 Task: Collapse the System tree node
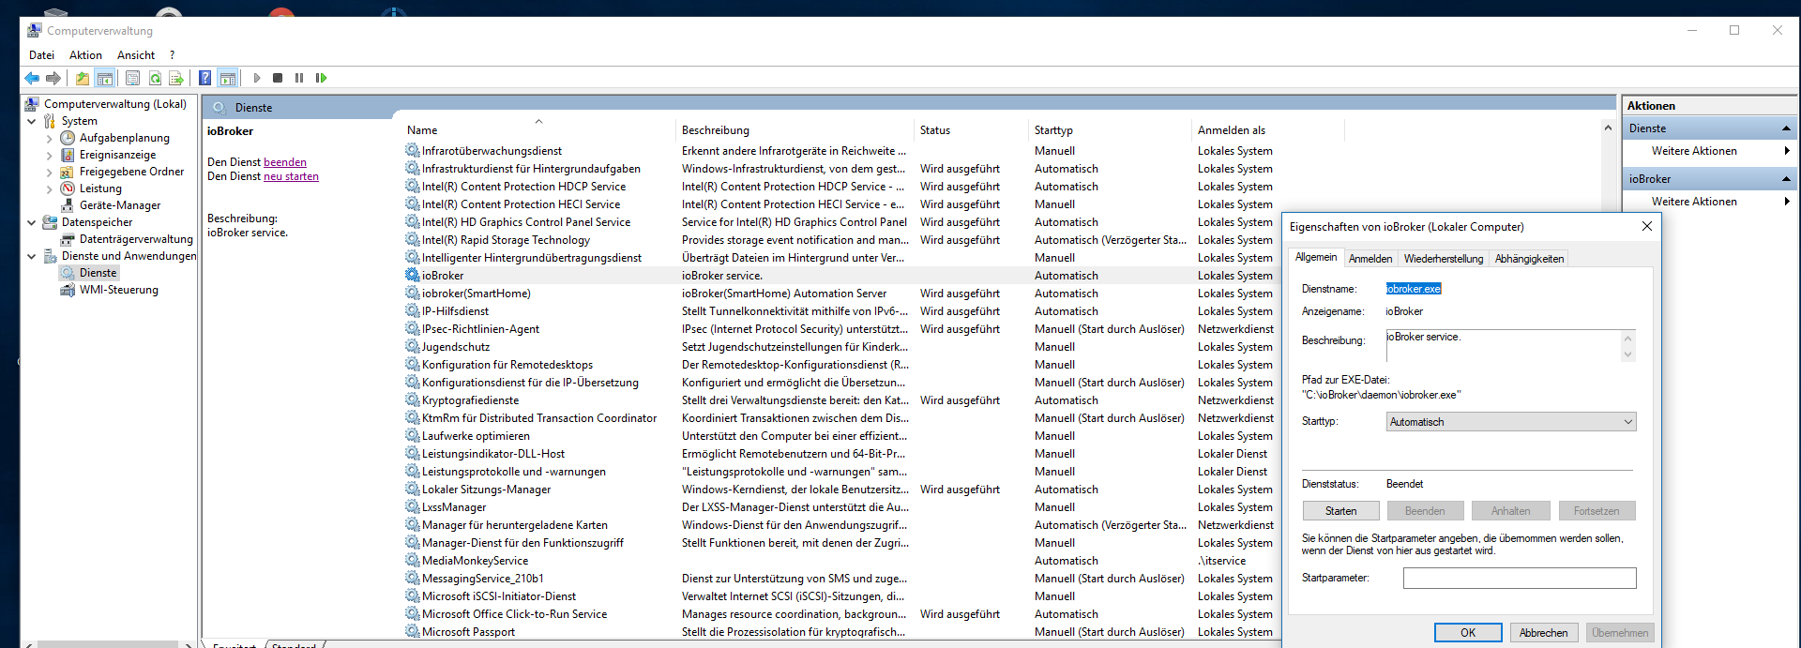pos(32,121)
